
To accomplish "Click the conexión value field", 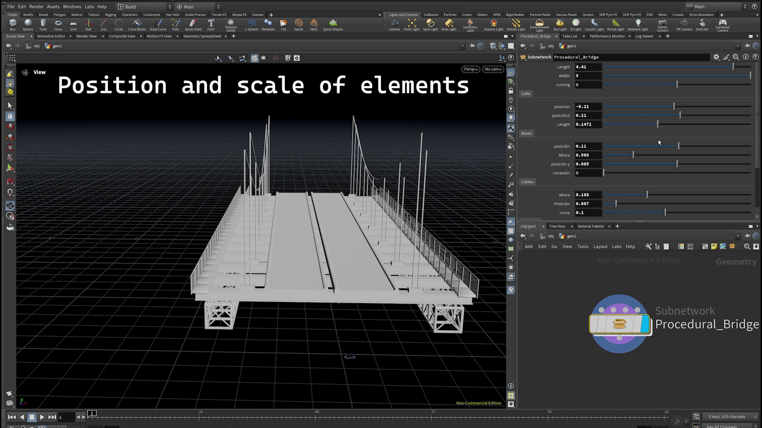I will point(588,173).
